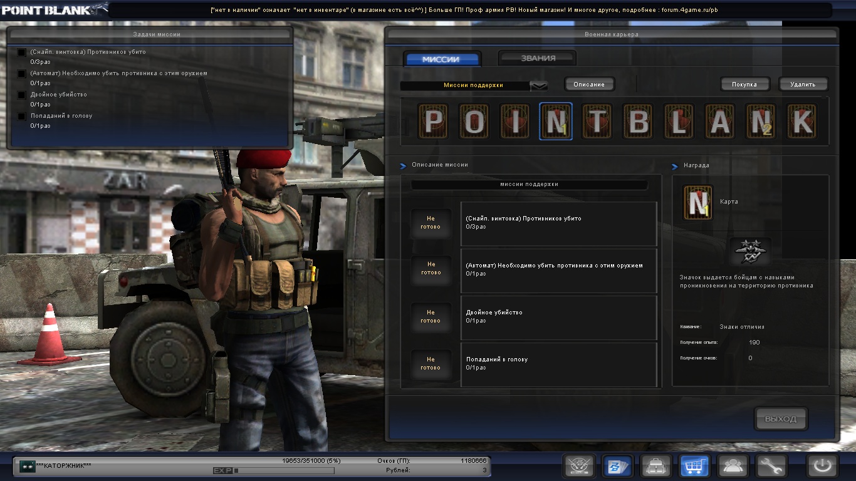
Task: Click the player name КАТОРЖНИК
Action: coord(64,466)
